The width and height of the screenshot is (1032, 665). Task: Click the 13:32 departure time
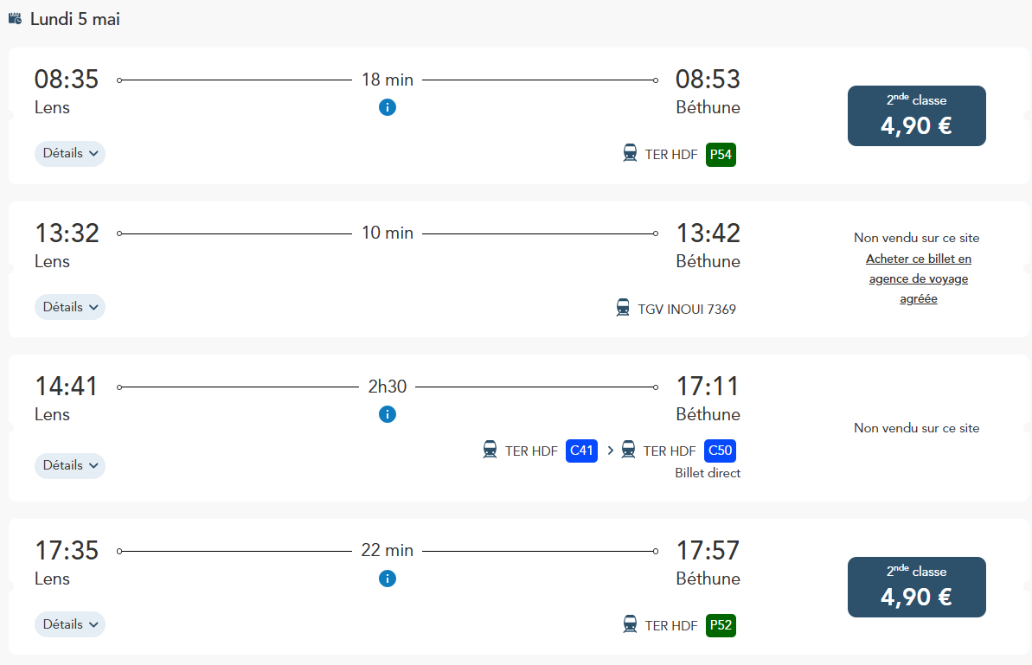67,233
